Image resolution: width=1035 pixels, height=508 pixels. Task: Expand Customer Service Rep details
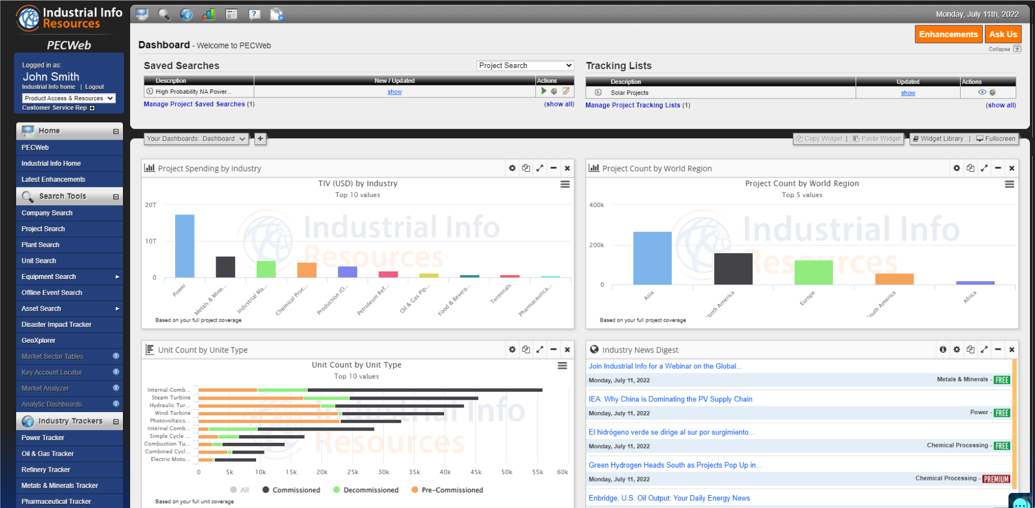(x=92, y=108)
